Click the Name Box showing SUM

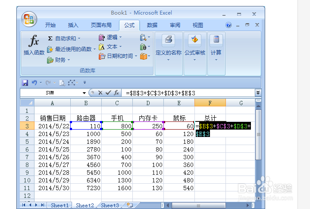click(x=50, y=93)
